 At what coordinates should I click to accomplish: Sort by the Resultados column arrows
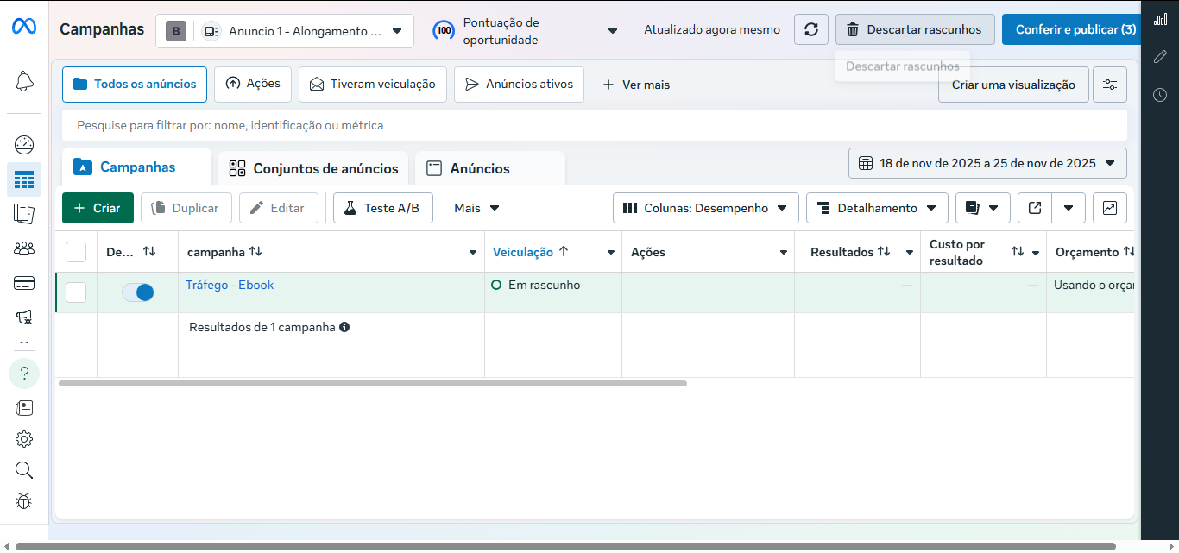tap(884, 252)
